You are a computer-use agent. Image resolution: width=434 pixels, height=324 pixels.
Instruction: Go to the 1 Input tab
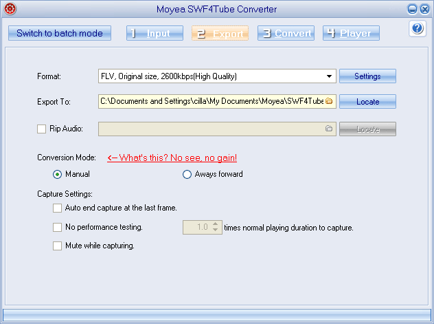pos(155,33)
